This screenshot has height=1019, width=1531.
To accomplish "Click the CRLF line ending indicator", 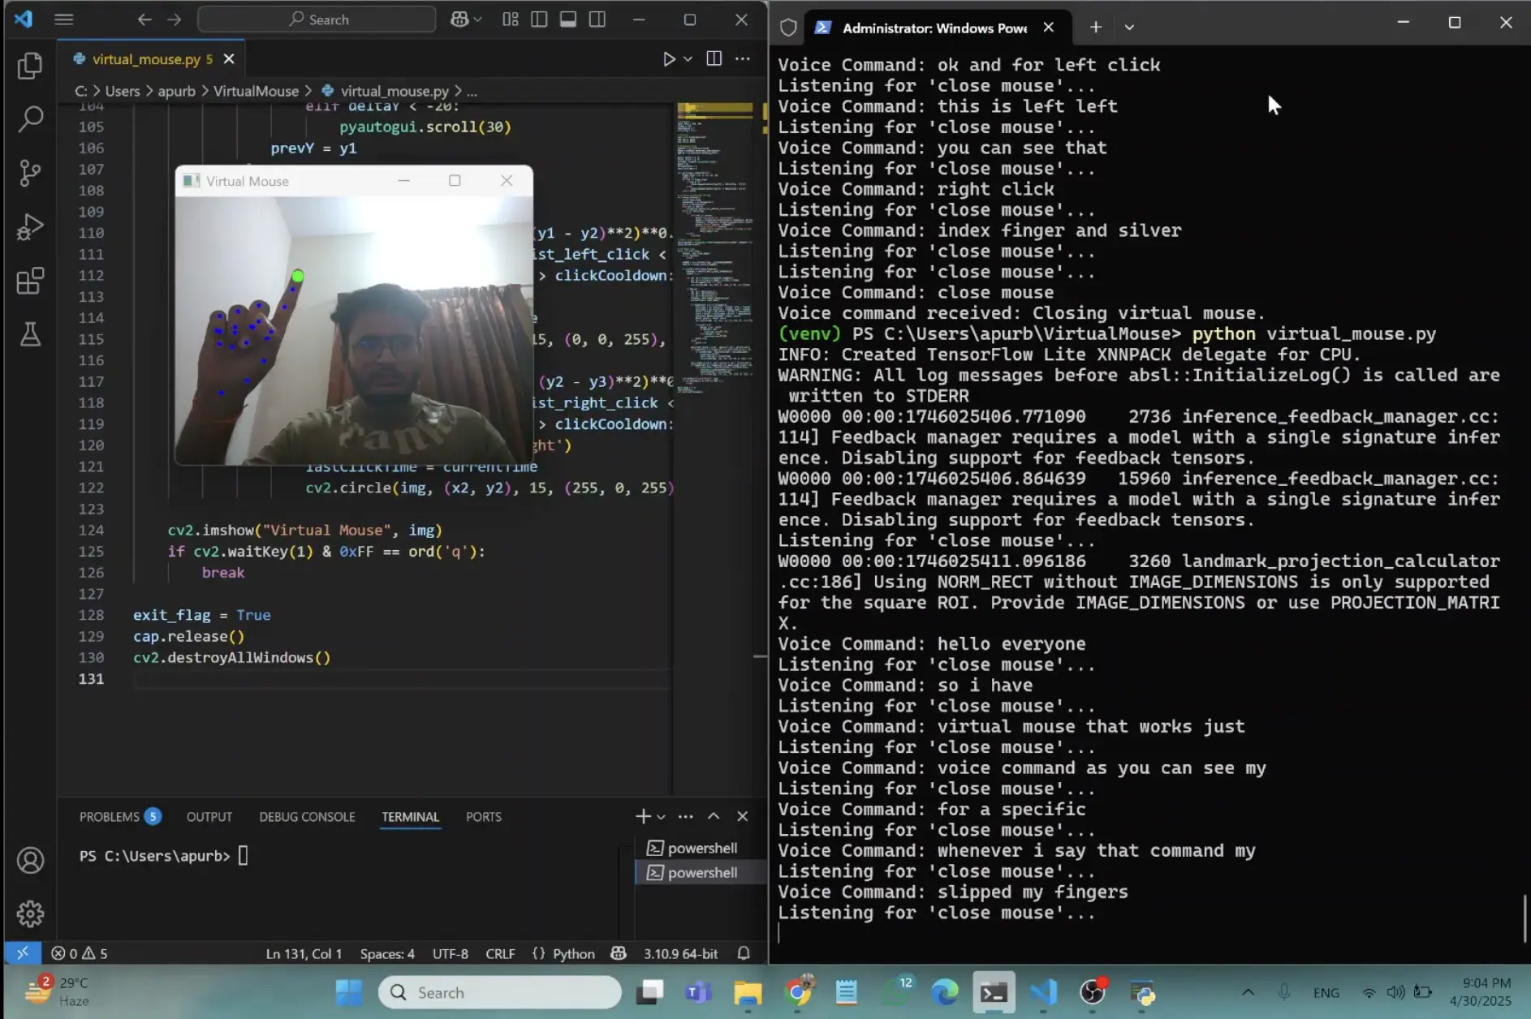I will pos(500,954).
